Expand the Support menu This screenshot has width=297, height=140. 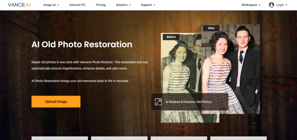click(x=148, y=5)
